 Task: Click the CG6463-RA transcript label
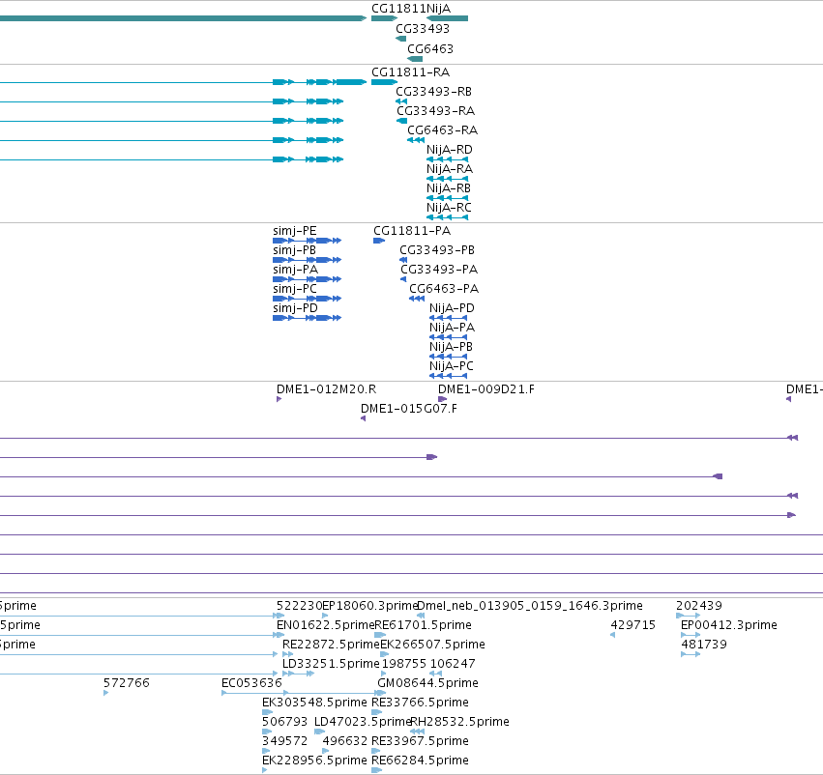coord(443,130)
